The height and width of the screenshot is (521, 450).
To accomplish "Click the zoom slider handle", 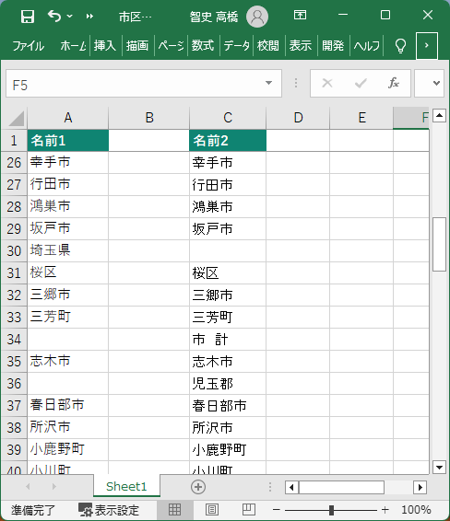I will click(331, 509).
